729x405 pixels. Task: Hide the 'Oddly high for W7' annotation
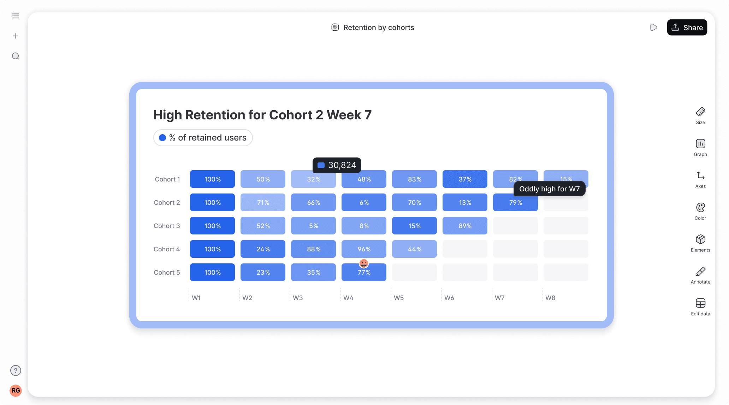tap(549, 189)
